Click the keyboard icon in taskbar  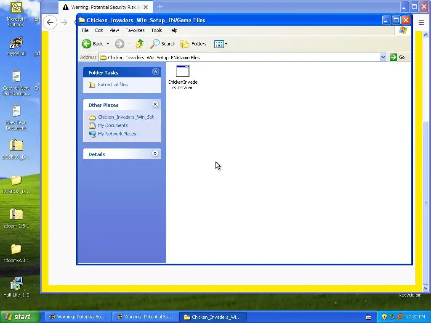[369, 317]
